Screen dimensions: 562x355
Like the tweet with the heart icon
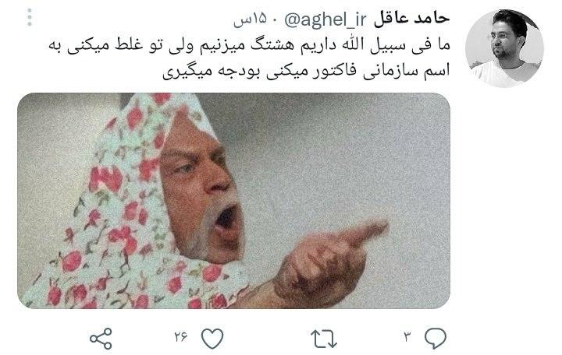point(212,339)
